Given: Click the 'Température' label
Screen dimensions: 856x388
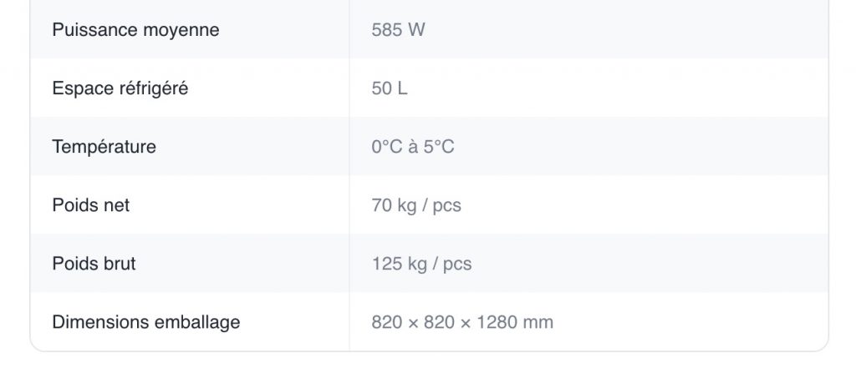Looking at the screenshot, I should pos(104,147).
